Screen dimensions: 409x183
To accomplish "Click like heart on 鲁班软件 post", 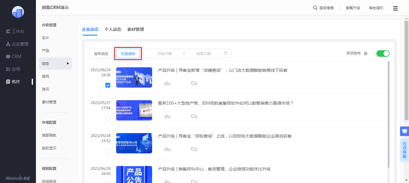I will point(193,116).
